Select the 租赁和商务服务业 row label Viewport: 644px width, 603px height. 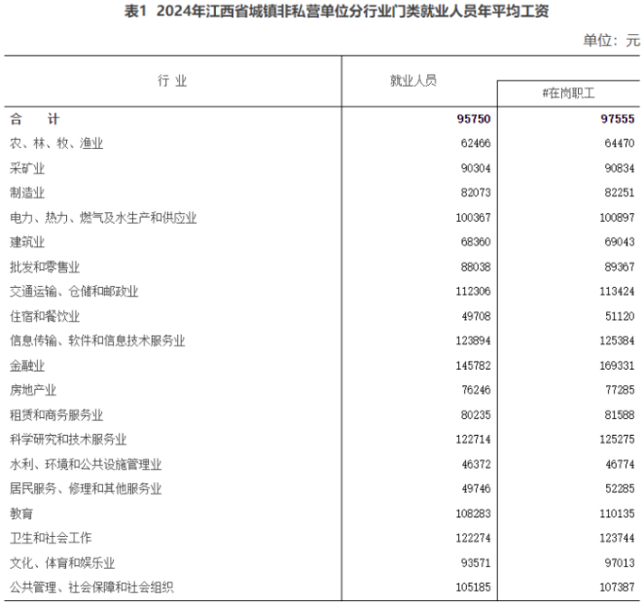point(56,414)
